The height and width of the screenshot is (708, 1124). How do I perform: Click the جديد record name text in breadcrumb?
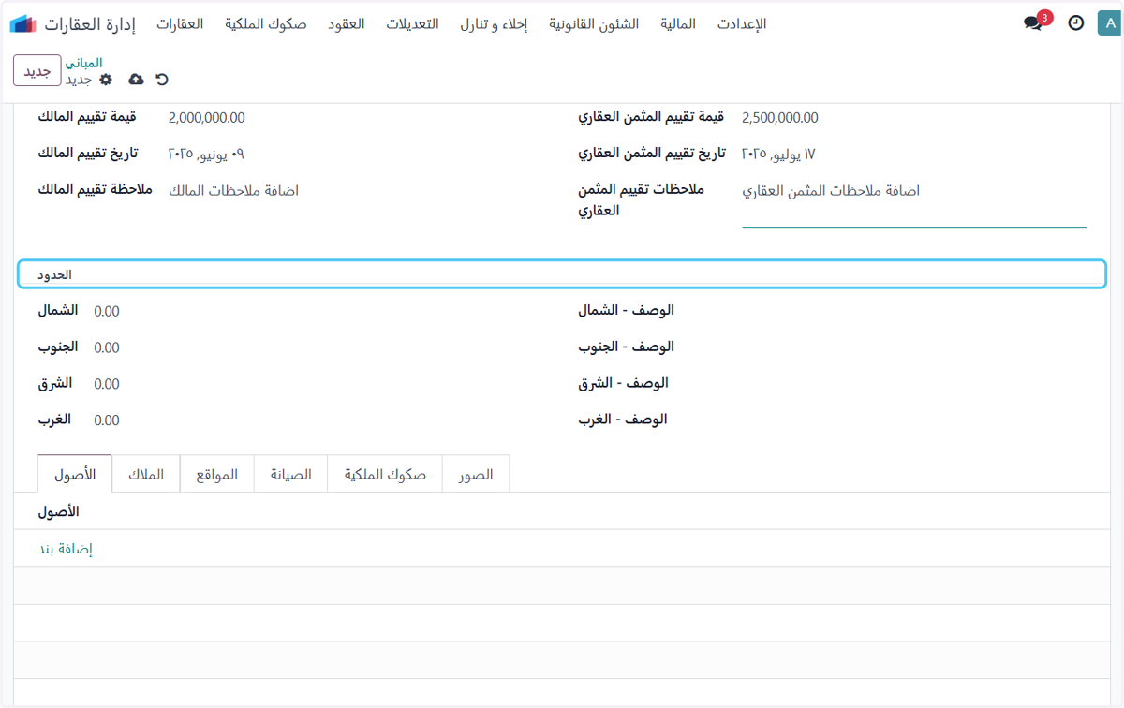[x=79, y=80]
